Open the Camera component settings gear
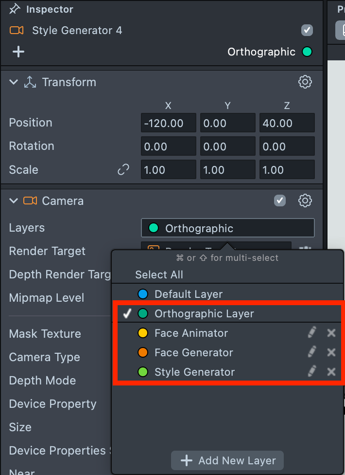Viewport: 345px width, 475px height. point(305,201)
